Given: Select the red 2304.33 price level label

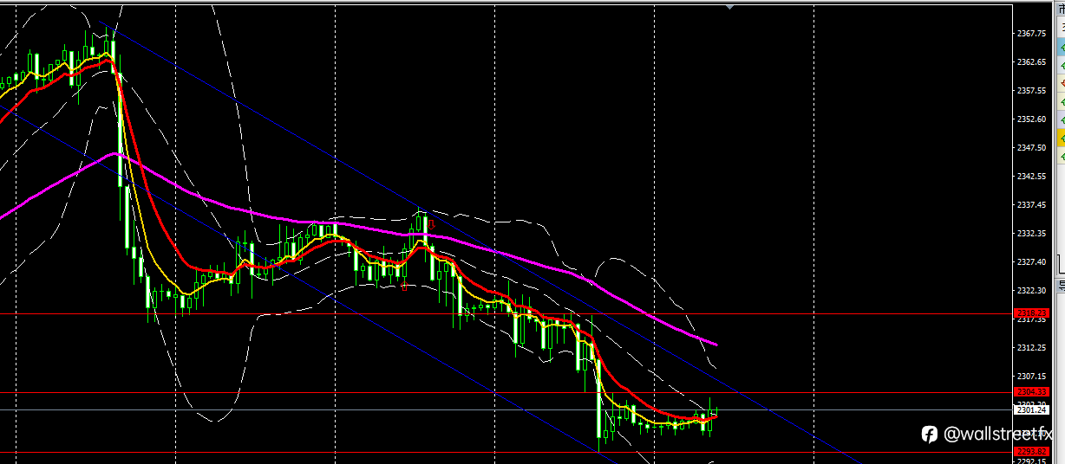Looking at the screenshot, I should click(x=1032, y=392).
